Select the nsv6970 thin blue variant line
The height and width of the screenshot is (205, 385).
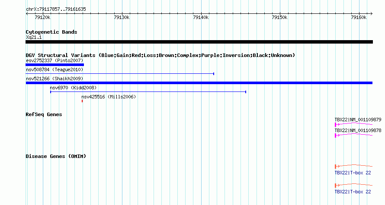tap(148, 92)
